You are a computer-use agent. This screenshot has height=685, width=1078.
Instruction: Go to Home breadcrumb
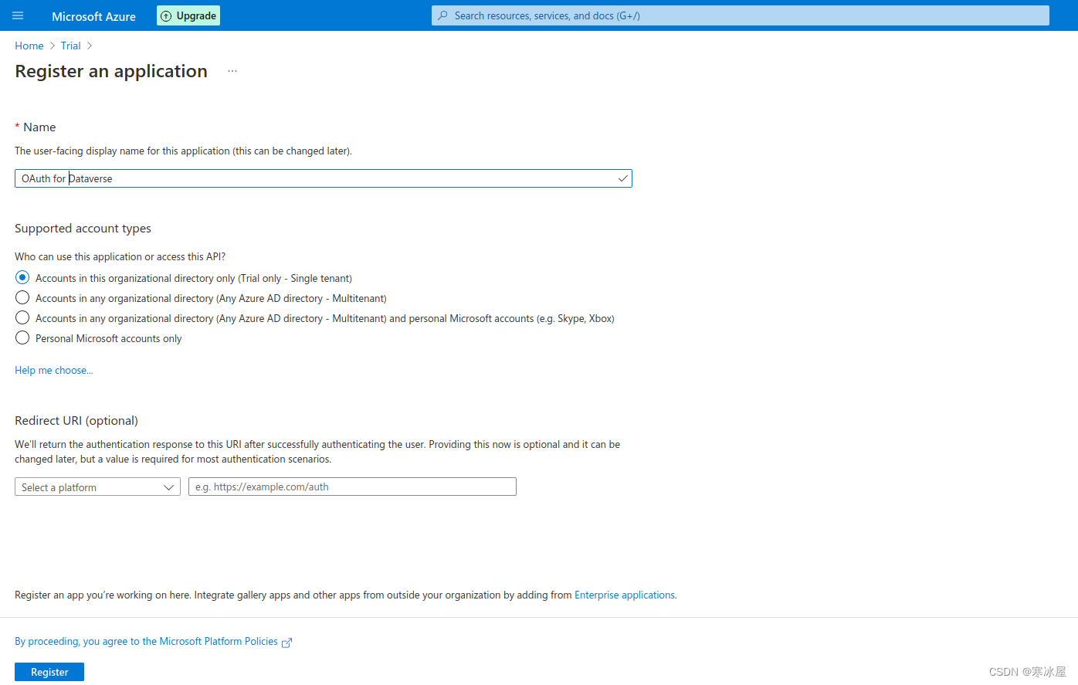pyautogui.click(x=29, y=46)
